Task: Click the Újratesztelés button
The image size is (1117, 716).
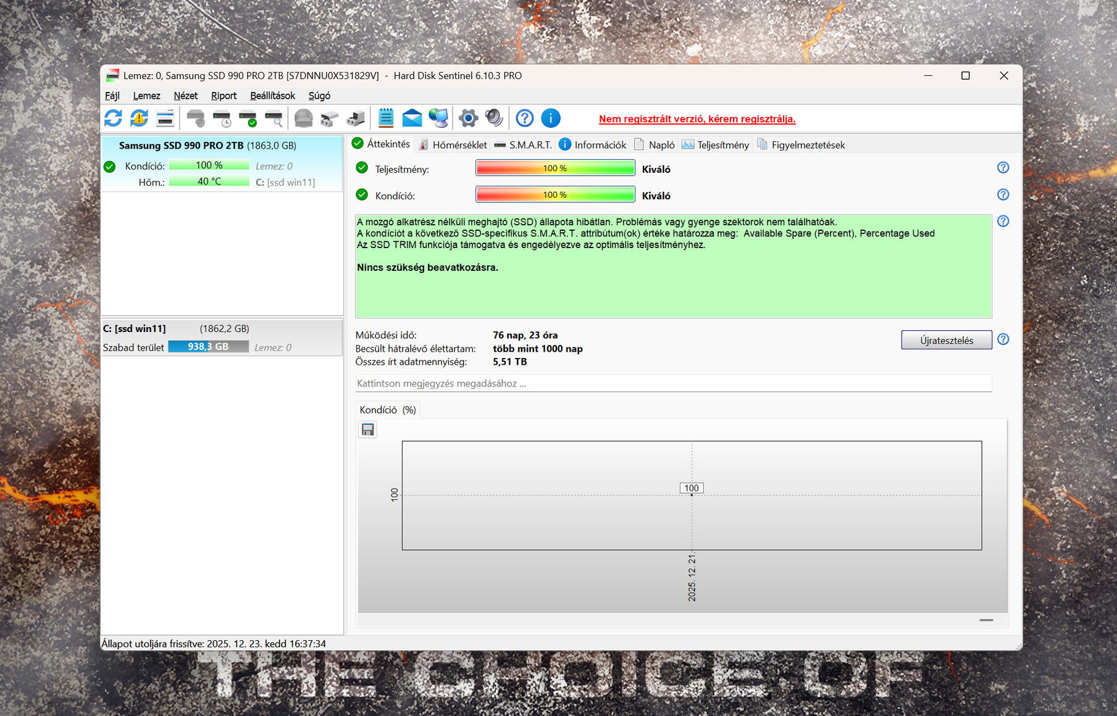Action: 947,340
